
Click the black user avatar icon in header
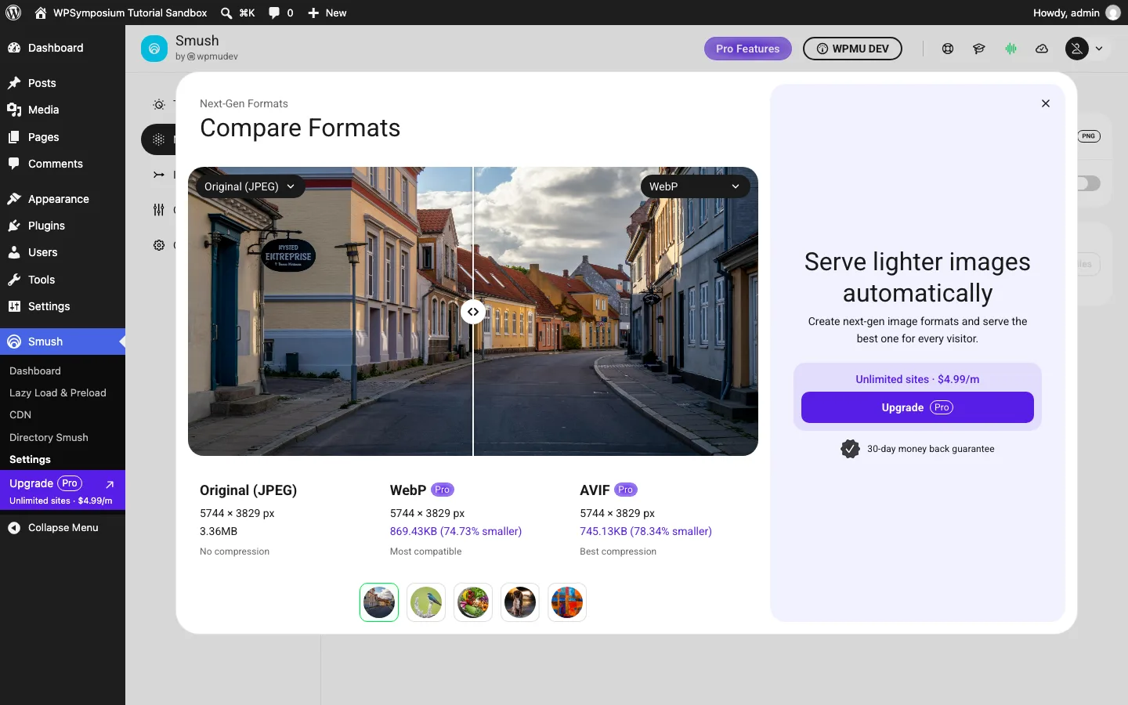[x=1077, y=49]
